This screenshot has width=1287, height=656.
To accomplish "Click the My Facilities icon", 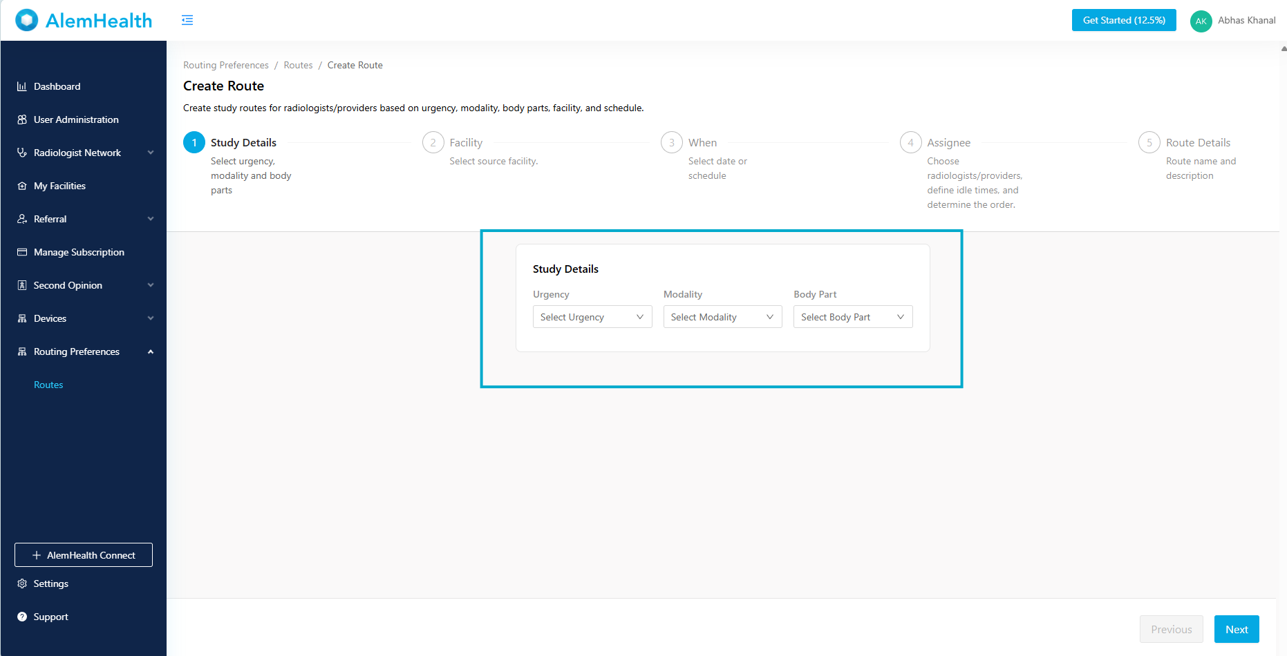I will click(22, 186).
